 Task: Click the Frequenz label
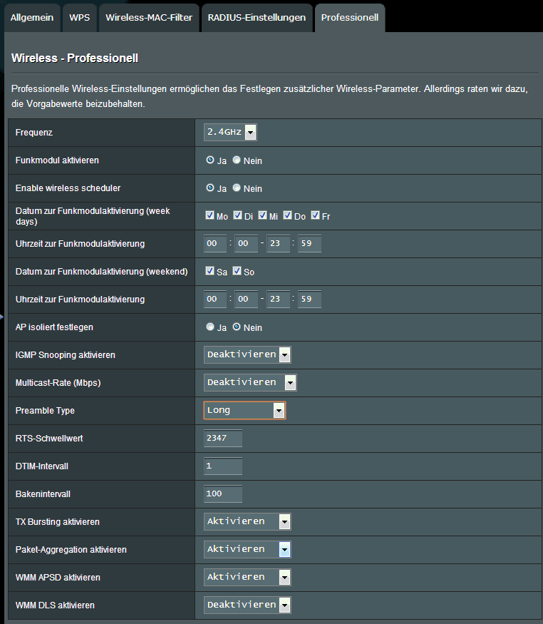pos(33,133)
